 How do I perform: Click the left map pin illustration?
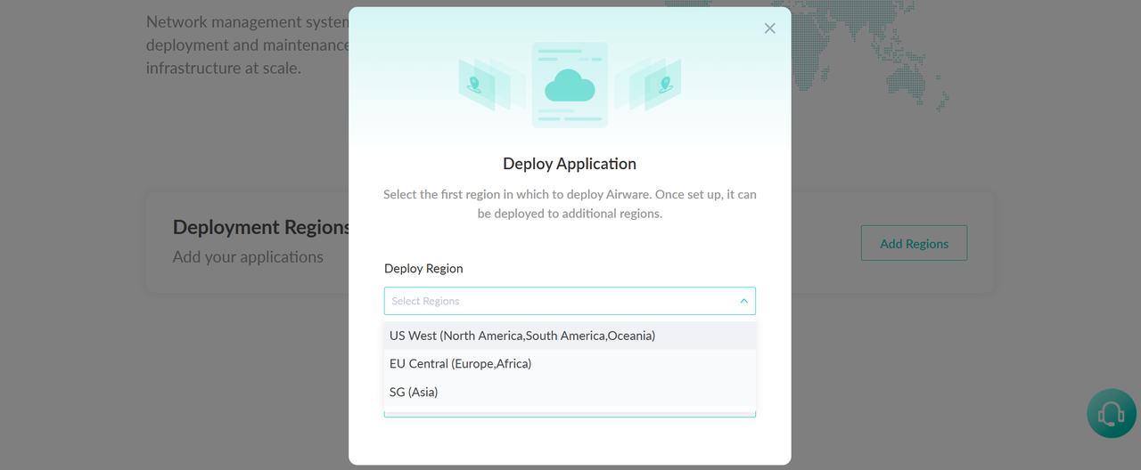475,85
